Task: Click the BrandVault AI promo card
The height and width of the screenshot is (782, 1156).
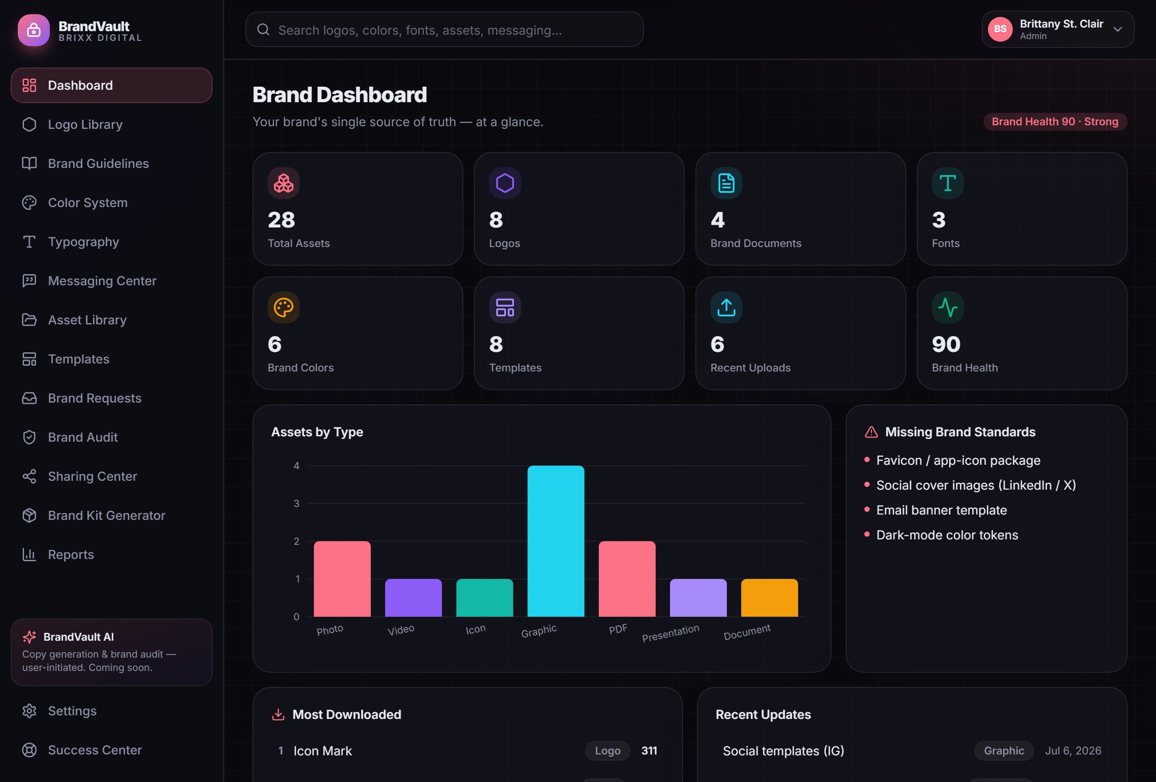Action: tap(112, 652)
